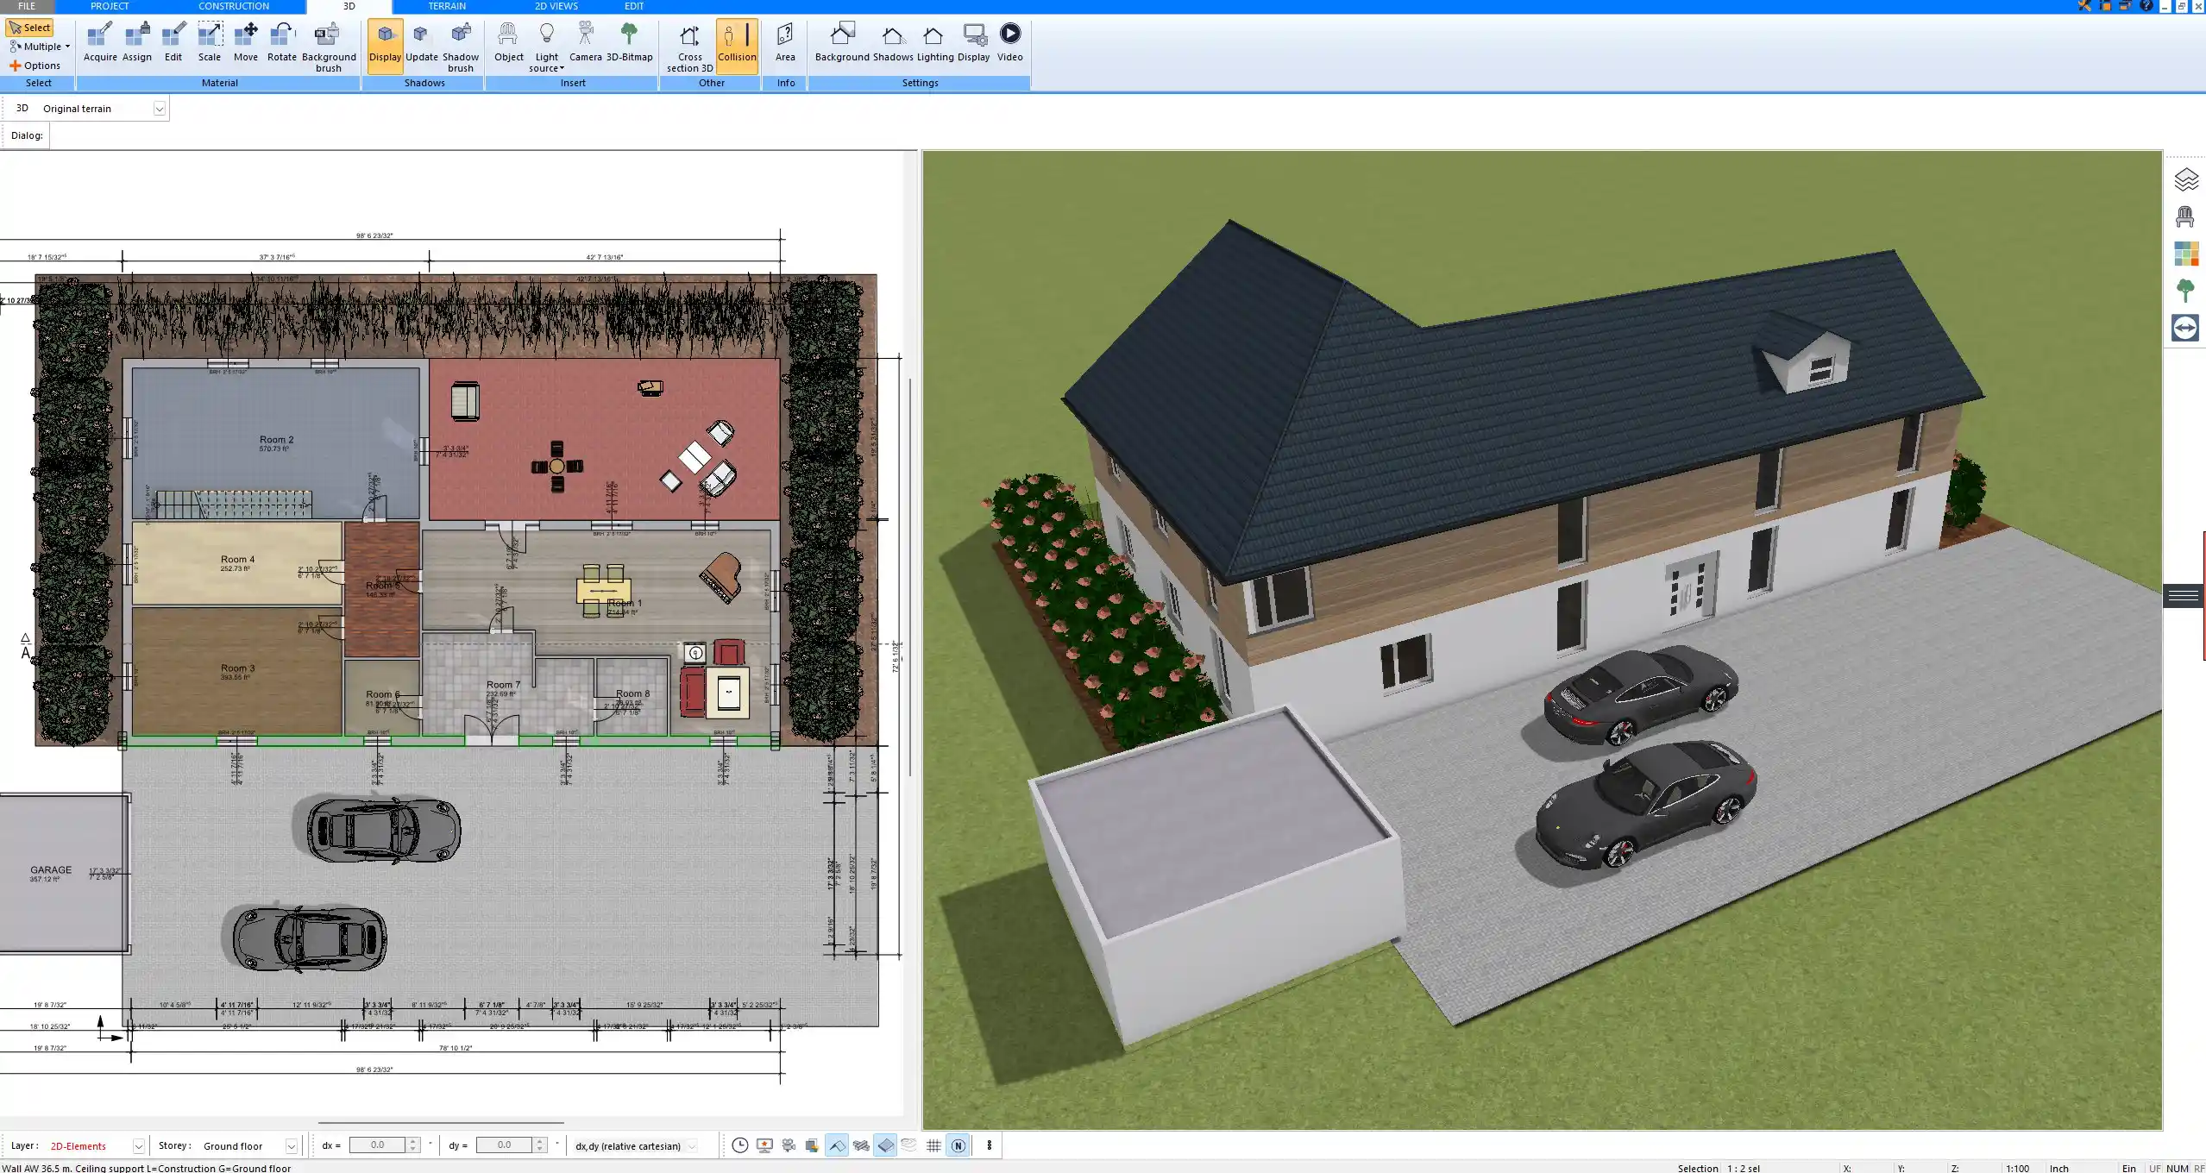
Task: Click the help question mark icon
Action: click(2146, 6)
